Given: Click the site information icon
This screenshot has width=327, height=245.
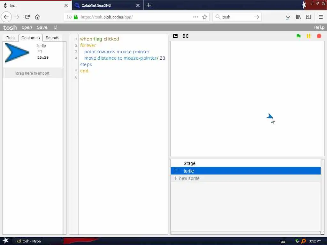Looking at the screenshot, I should tap(69, 17).
